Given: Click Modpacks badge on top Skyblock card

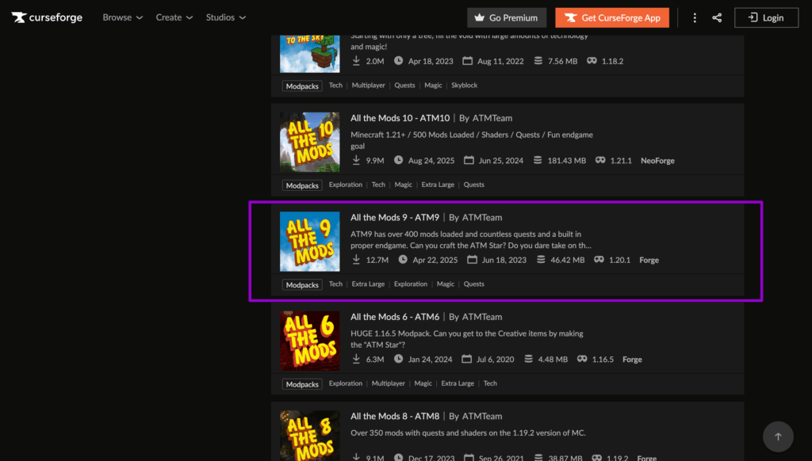Looking at the screenshot, I should tap(302, 86).
